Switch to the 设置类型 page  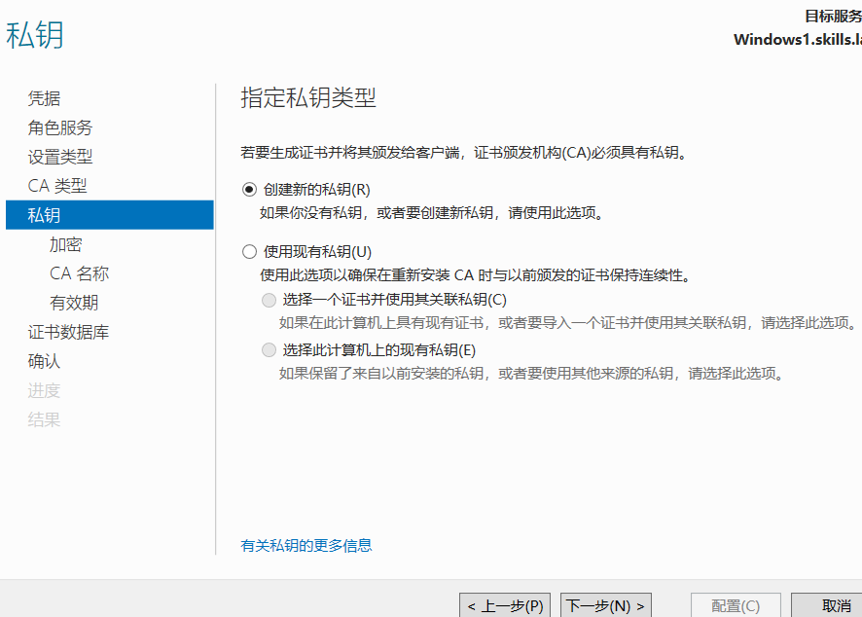point(60,157)
